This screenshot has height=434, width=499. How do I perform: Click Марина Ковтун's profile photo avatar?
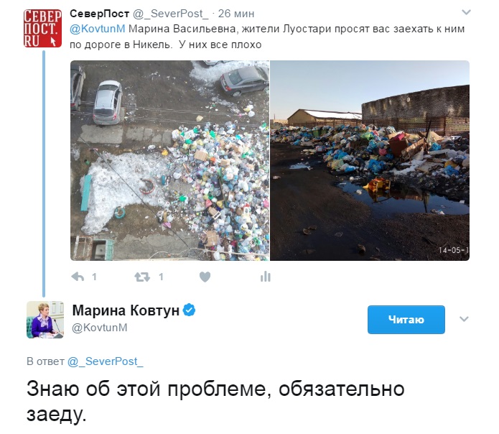tap(45, 319)
